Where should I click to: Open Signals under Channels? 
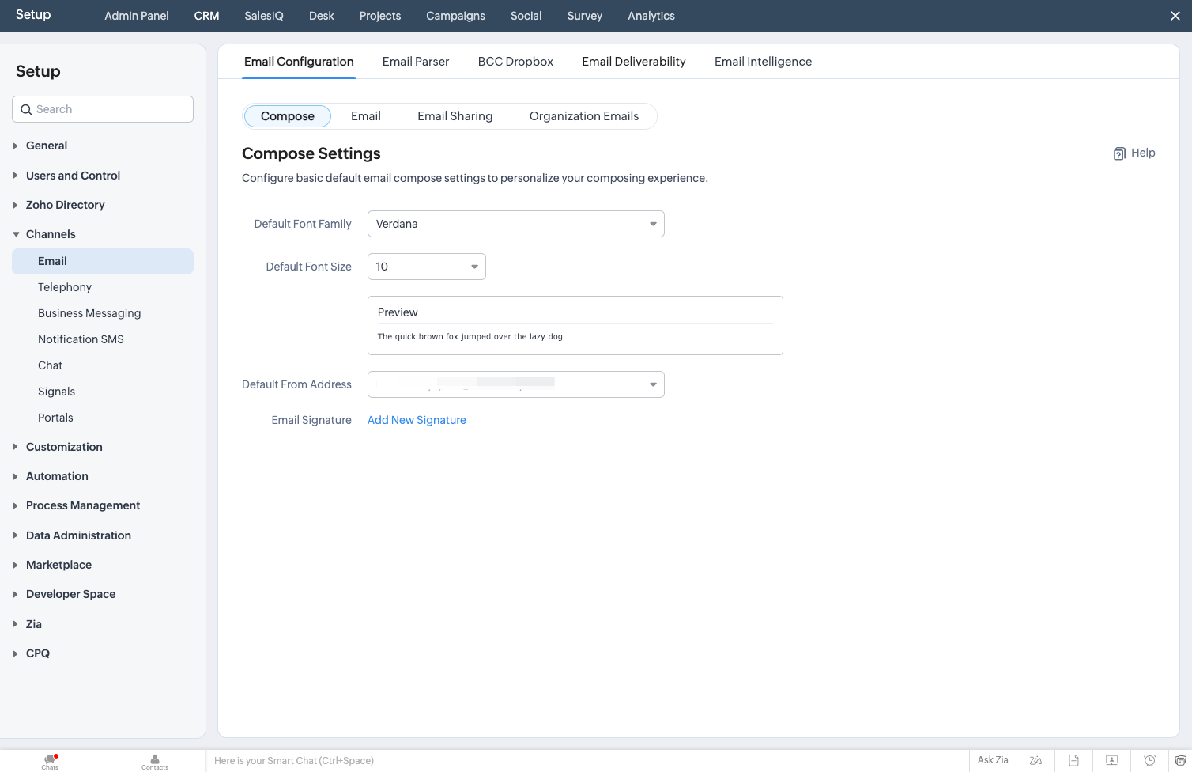(x=56, y=392)
